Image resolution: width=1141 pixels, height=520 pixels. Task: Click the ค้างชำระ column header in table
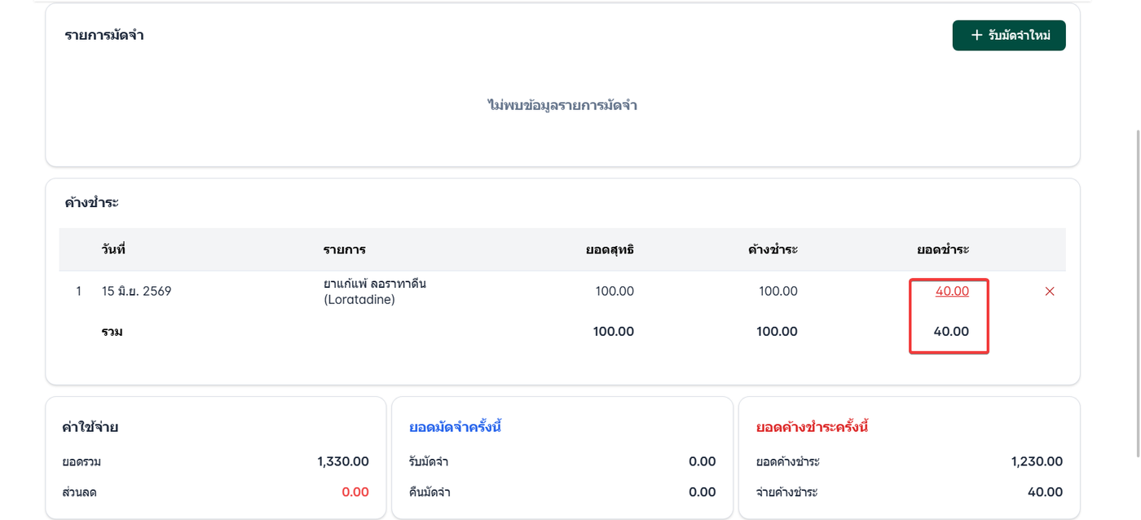[773, 249]
